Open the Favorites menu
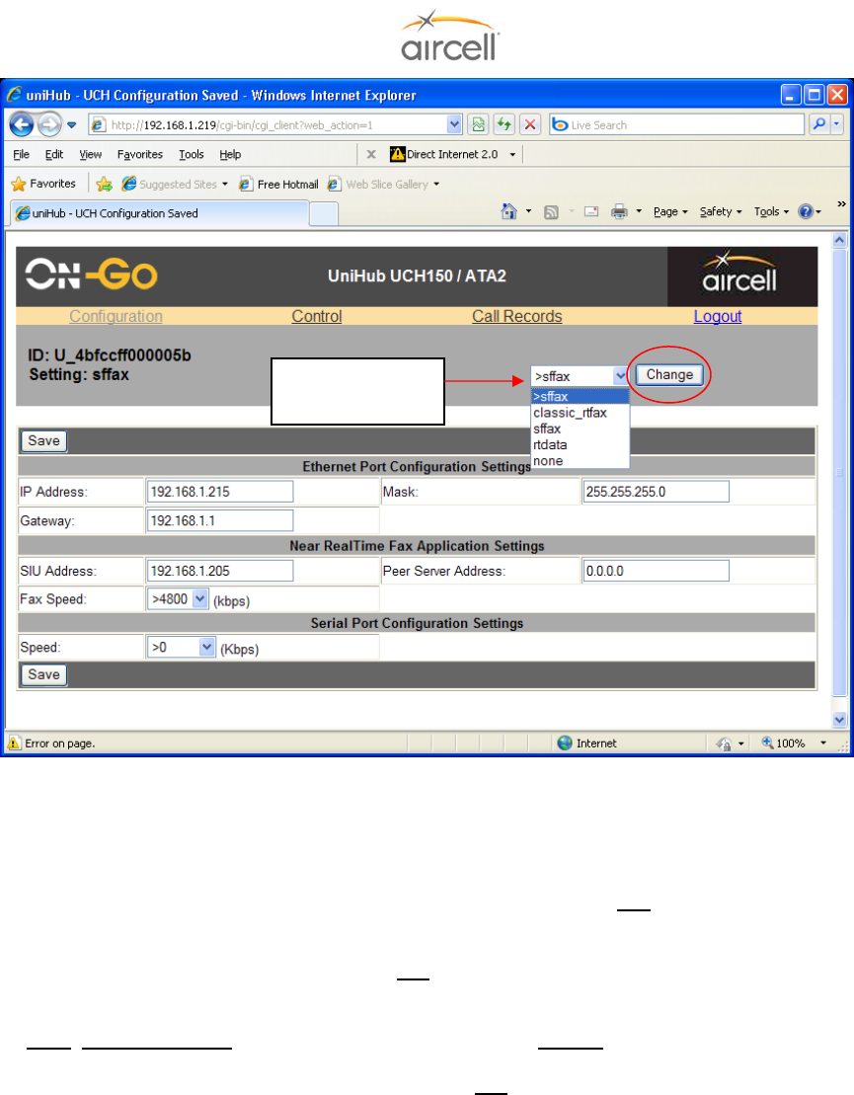 tap(139, 154)
